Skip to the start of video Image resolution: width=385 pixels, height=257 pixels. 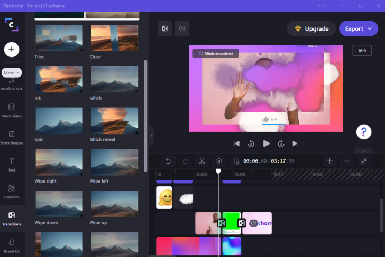pyautogui.click(x=236, y=144)
